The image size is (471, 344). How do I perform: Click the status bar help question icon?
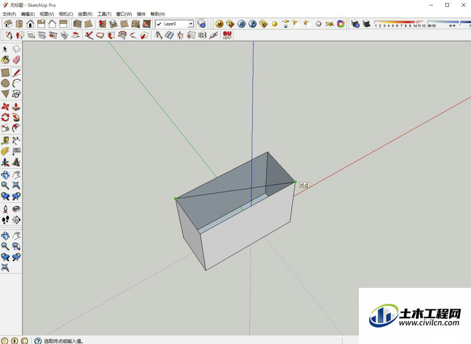38,341
